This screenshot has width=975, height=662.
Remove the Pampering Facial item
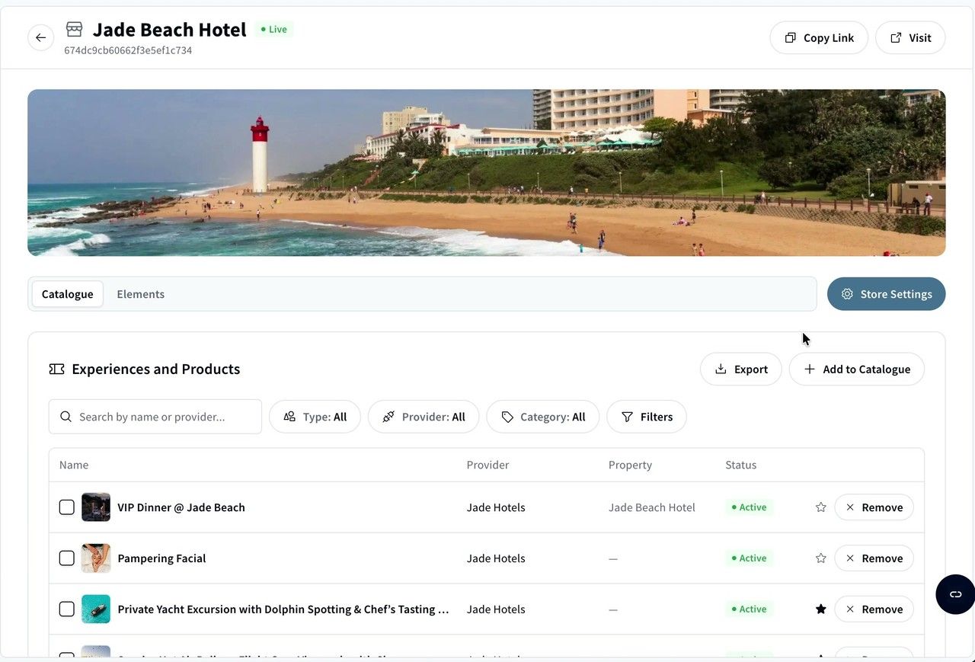coord(874,558)
